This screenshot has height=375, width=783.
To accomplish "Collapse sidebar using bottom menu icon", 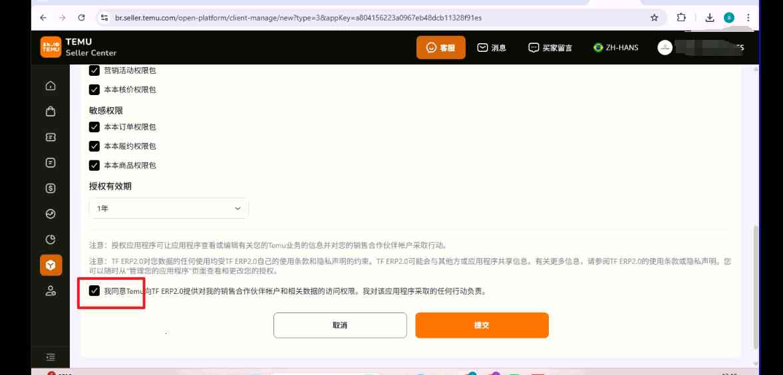I will [51, 358].
